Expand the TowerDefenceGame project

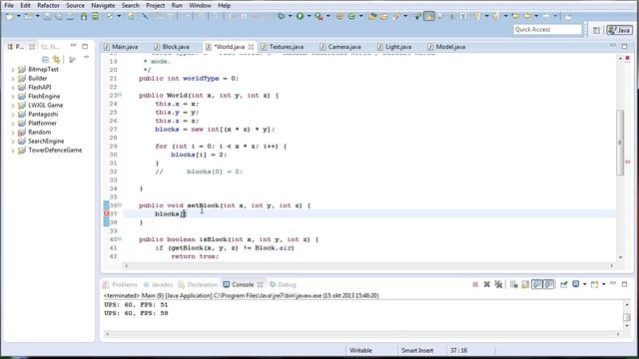pos(13,151)
